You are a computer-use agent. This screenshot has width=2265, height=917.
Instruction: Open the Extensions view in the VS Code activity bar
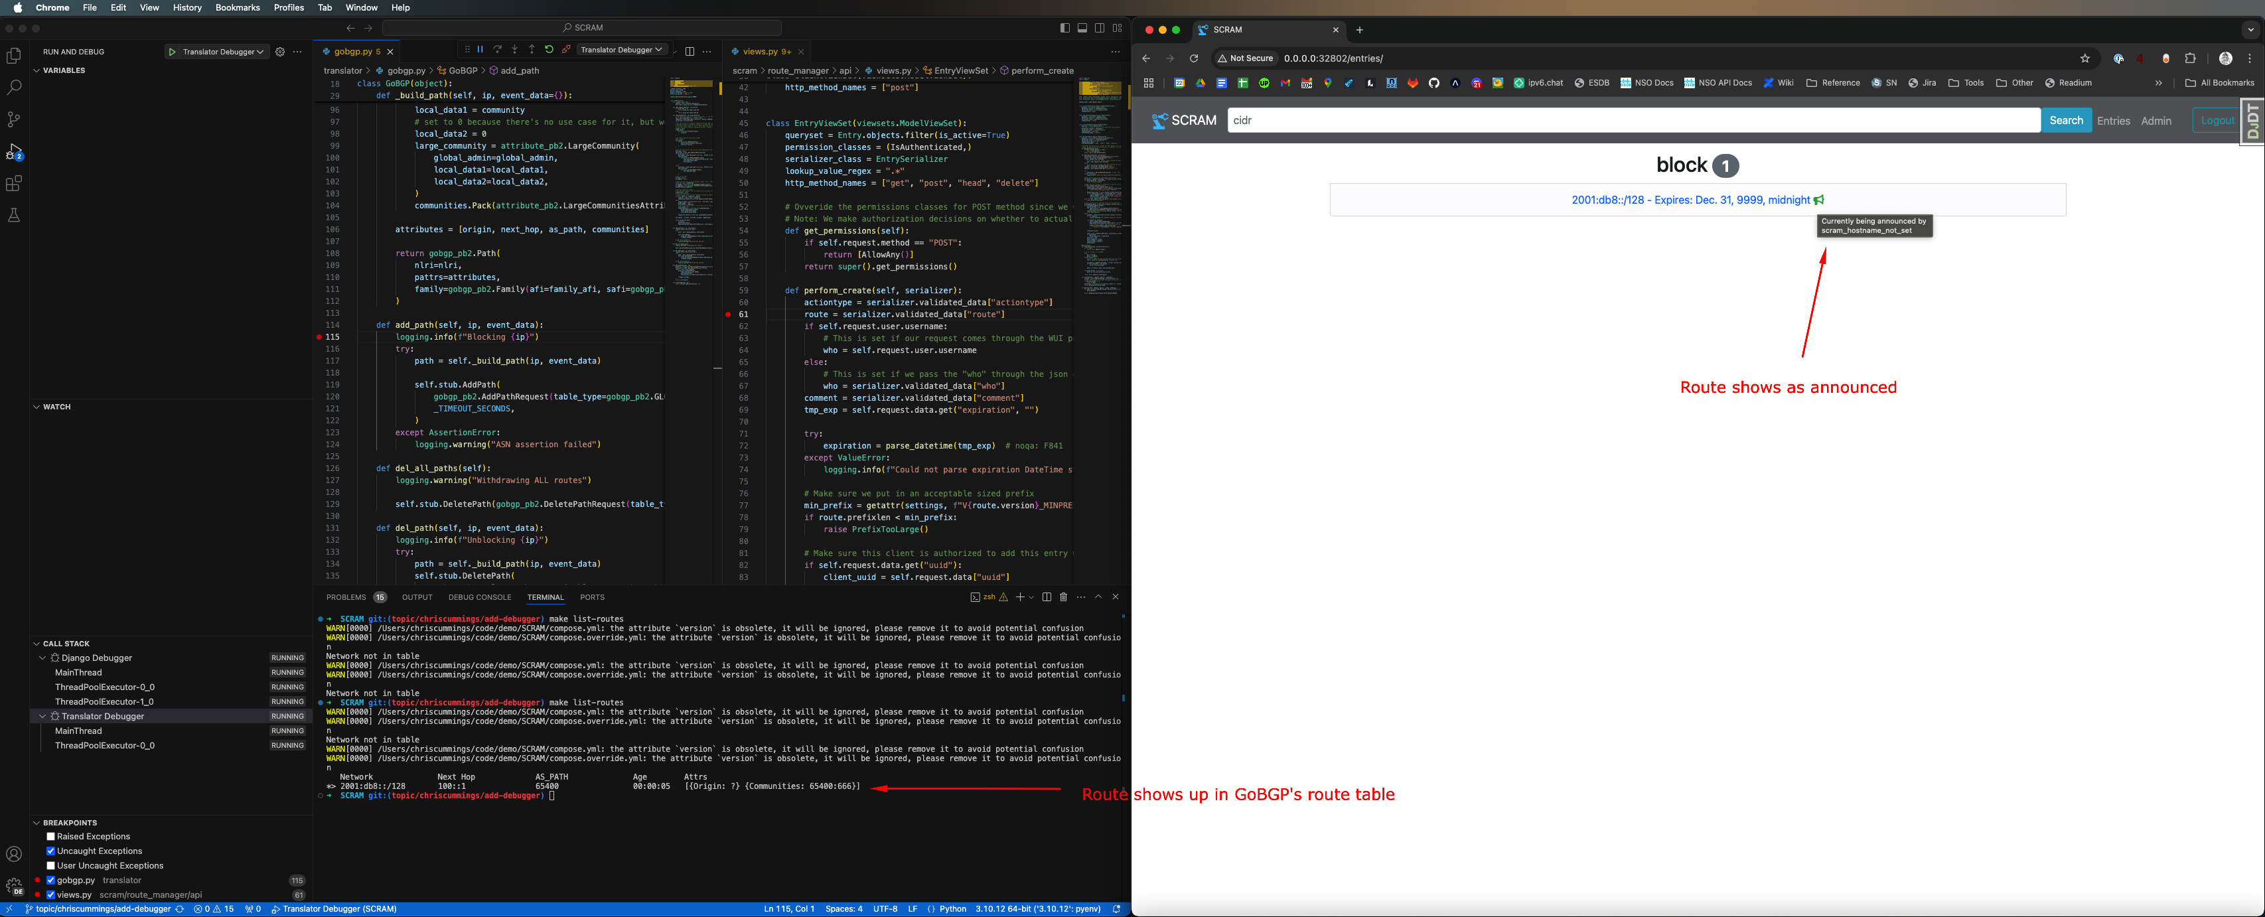tap(14, 183)
